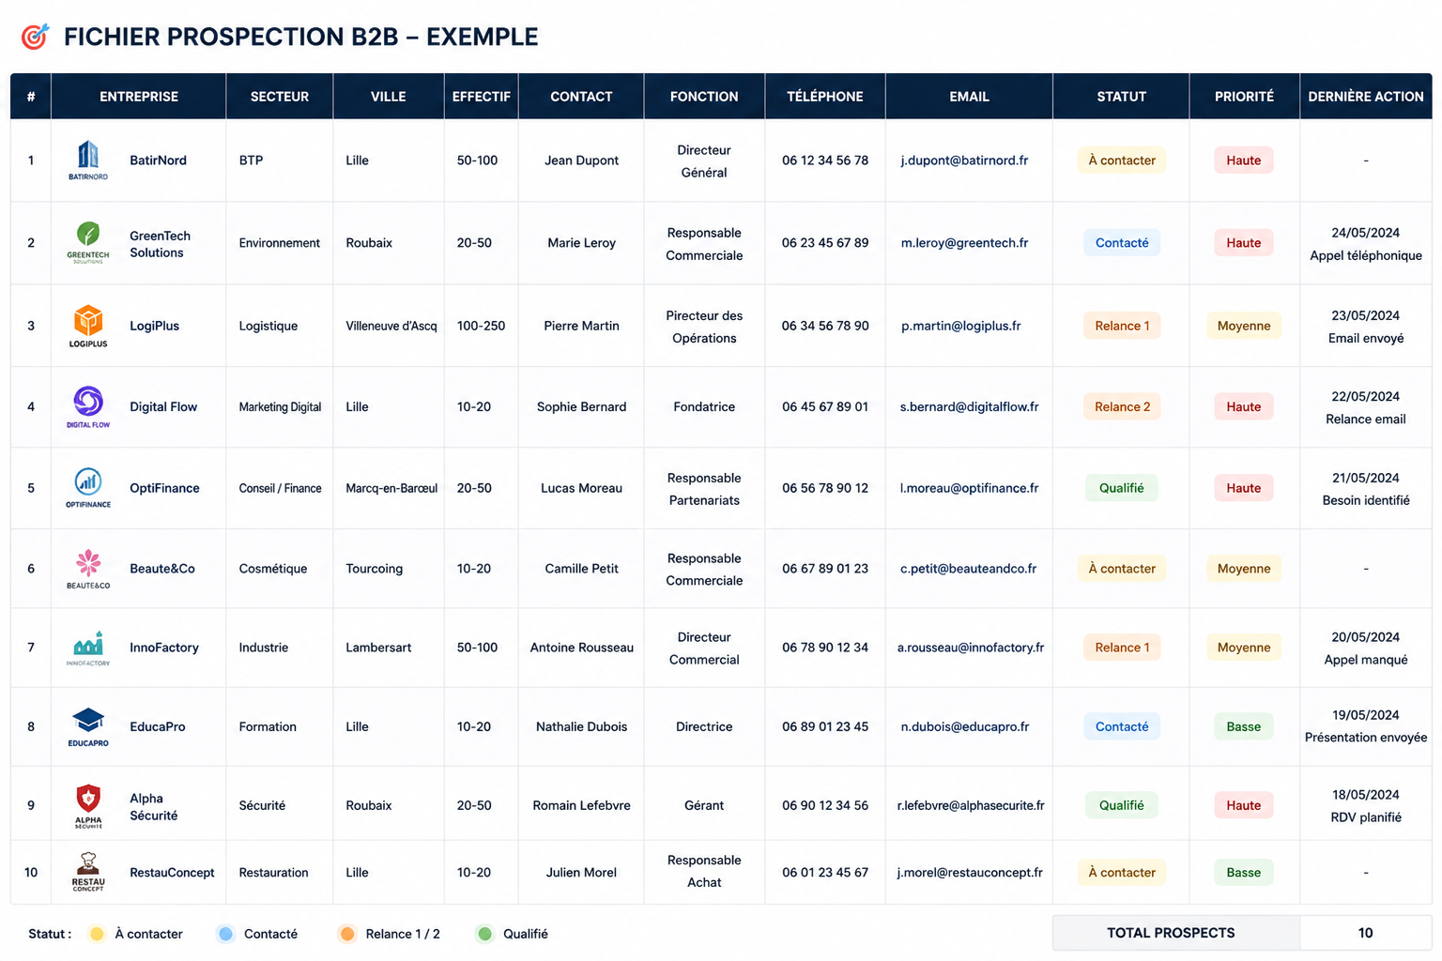Click the Alpha Sécurité red shield logo
1442x961 pixels.
coord(88,805)
